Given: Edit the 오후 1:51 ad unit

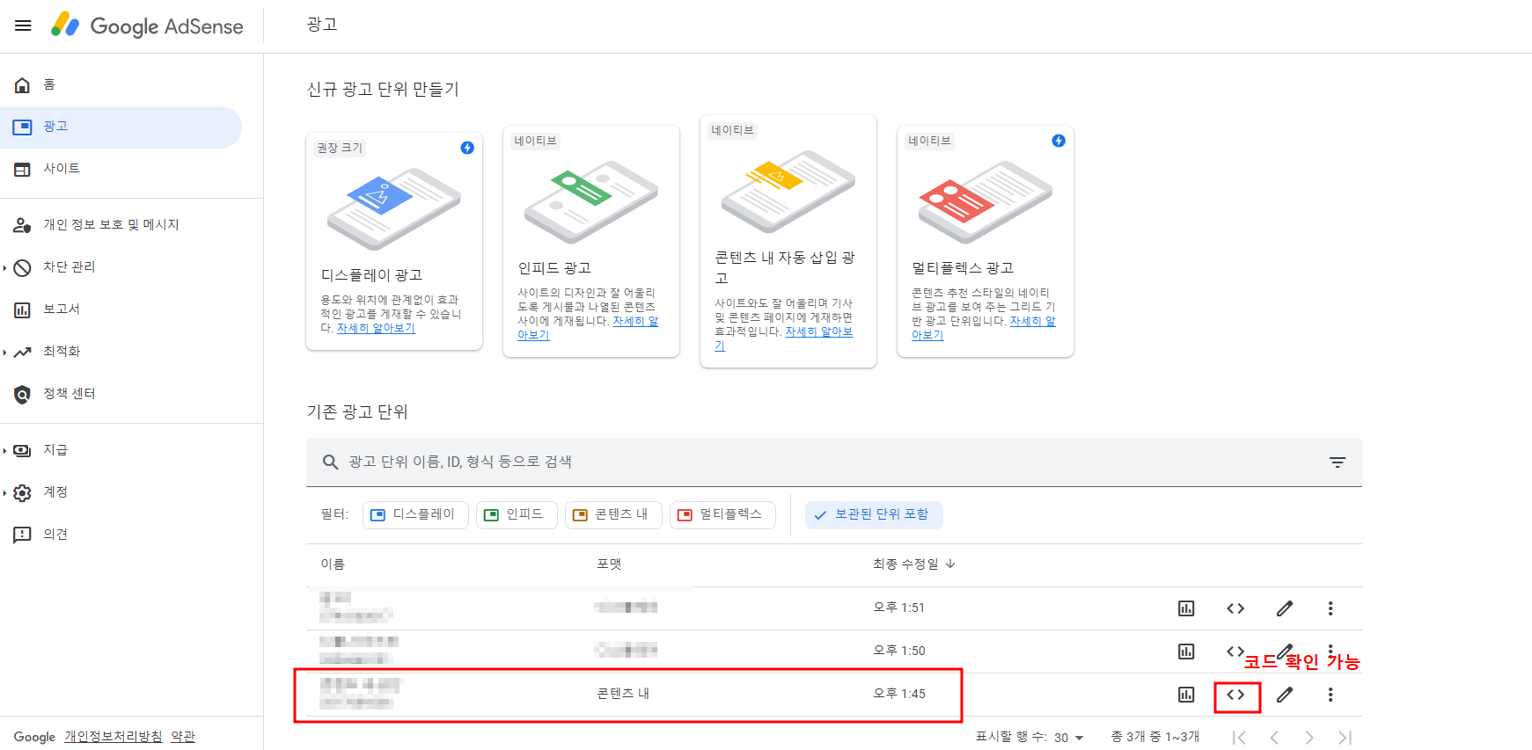Looking at the screenshot, I should coord(1285,608).
